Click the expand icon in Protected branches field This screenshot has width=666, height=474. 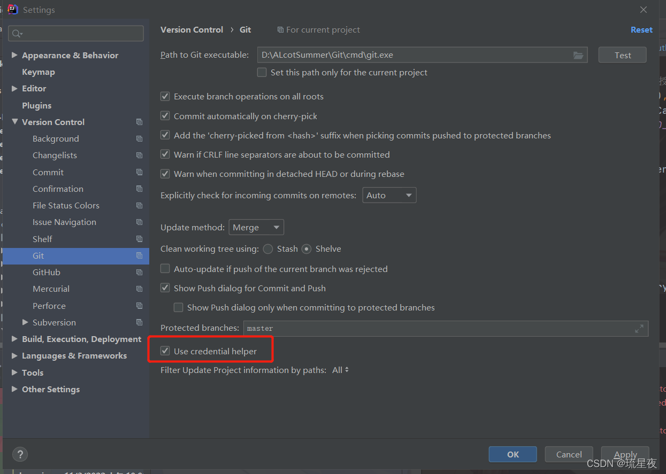point(639,329)
